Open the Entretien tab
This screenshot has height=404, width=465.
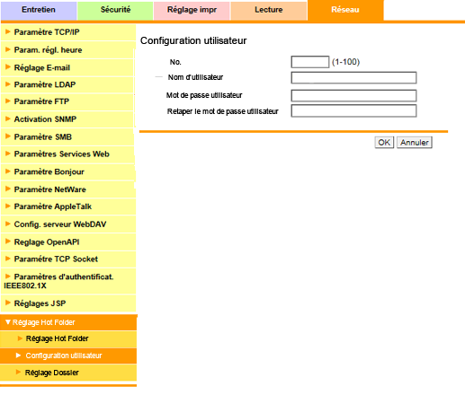39,10
